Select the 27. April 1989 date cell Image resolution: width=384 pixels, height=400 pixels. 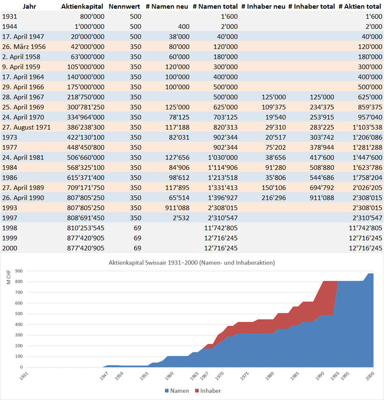click(x=23, y=187)
